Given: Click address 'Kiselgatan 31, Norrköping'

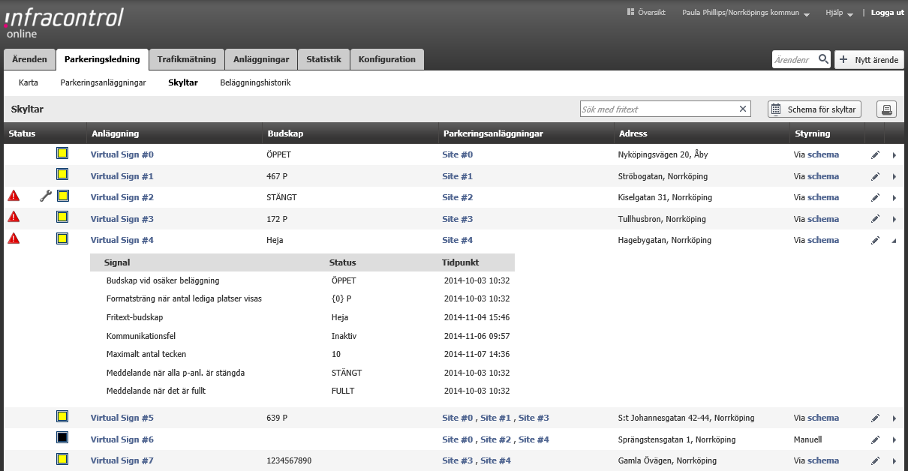Looking at the screenshot, I should [665, 197].
